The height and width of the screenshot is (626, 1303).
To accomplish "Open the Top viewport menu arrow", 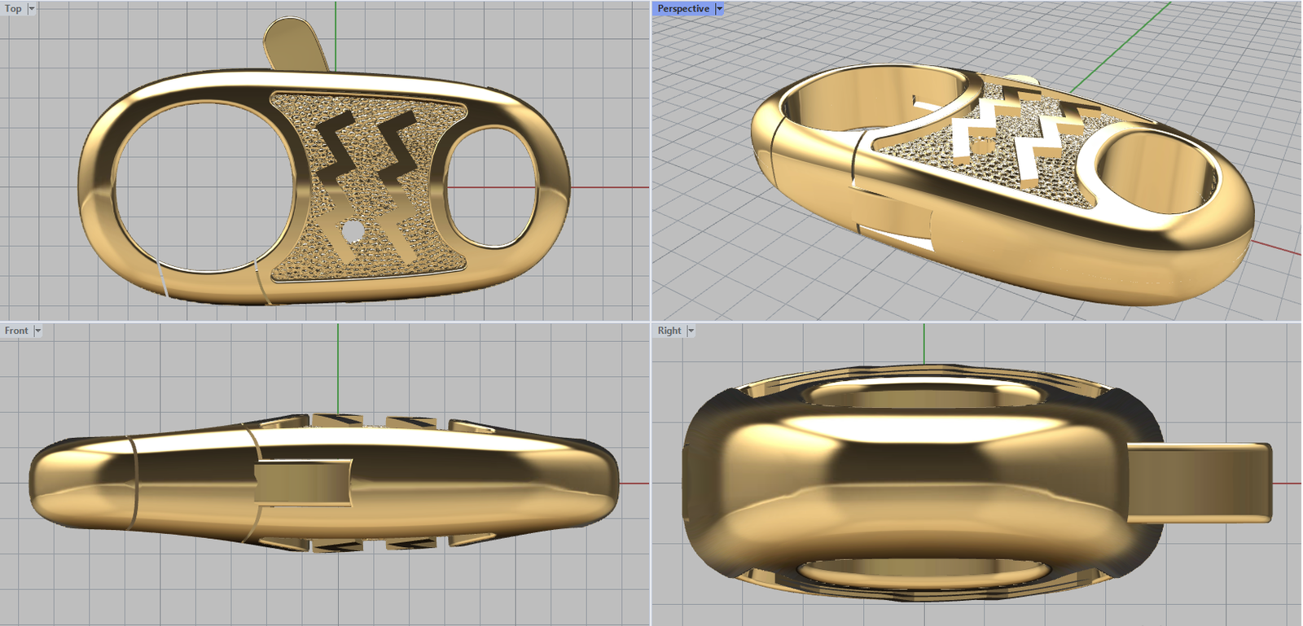I will pyautogui.click(x=32, y=9).
